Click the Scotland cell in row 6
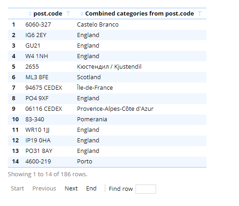Viewport: 239px width, 206px height. (x=89, y=77)
